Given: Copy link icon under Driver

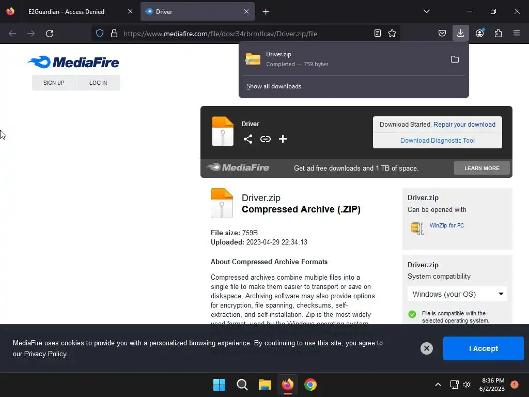Looking at the screenshot, I should pyautogui.click(x=266, y=139).
